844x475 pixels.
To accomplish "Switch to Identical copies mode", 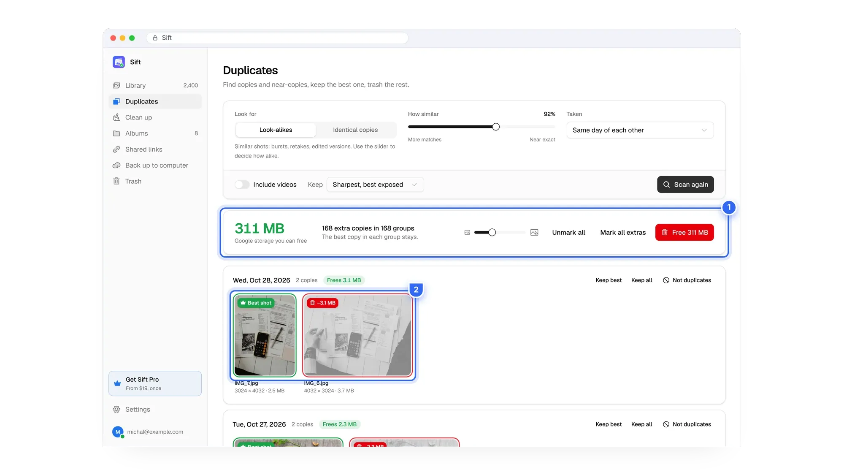I will click(x=355, y=130).
